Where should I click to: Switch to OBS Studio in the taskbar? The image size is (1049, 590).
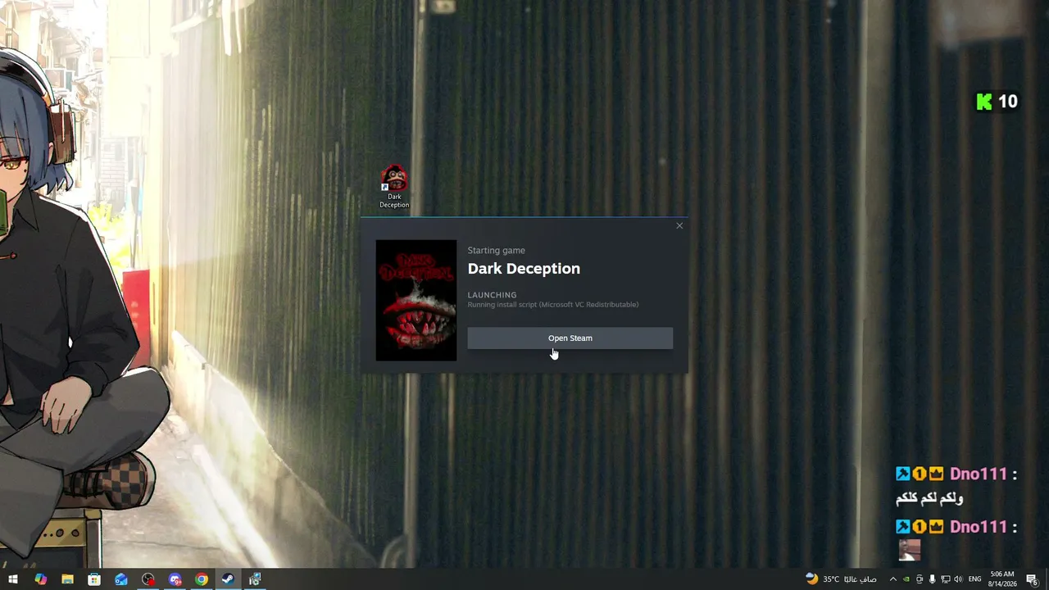pos(148,579)
